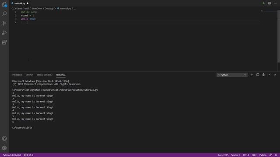Place cursor on 'while True:' line

[x=29, y=19]
